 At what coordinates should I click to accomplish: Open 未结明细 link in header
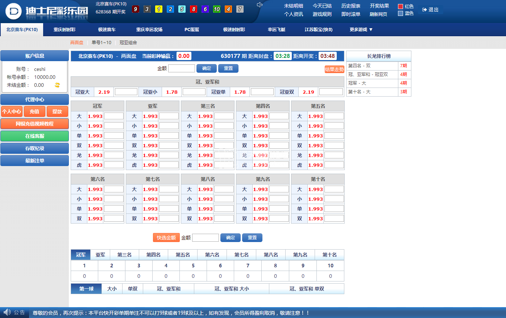[294, 6]
